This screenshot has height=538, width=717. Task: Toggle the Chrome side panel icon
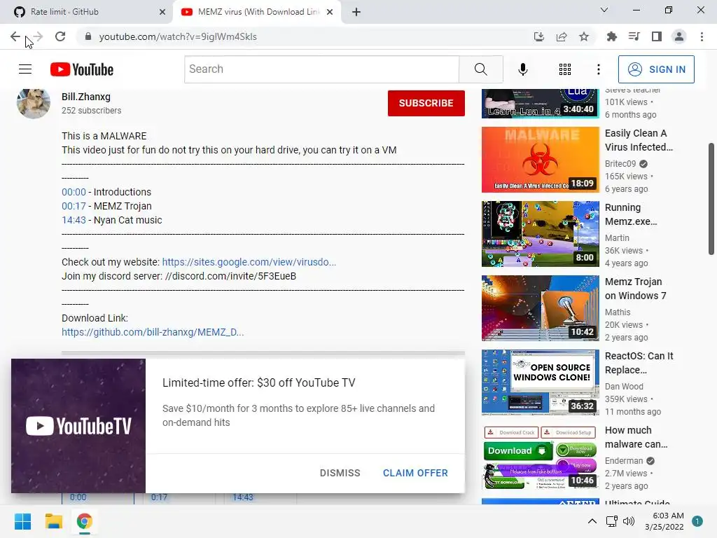(x=657, y=36)
